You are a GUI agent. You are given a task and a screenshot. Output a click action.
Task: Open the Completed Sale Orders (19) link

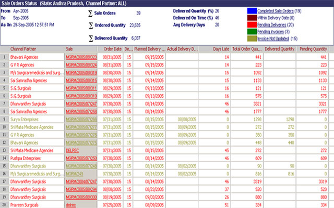click(x=279, y=11)
